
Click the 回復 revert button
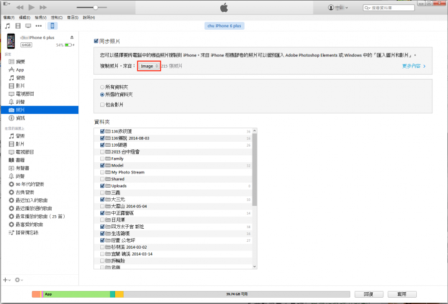click(369, 294)
